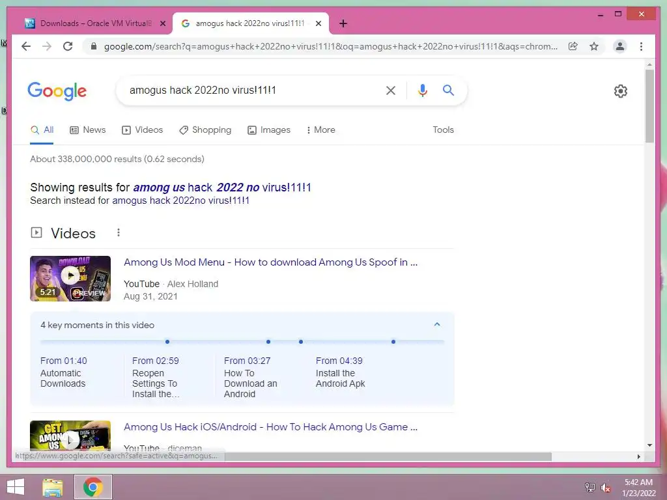Image resolution: width=667 pixels, height=500 pixels.
Task: Click the horizontal scrollbar thumb
Action: [388, 456]
